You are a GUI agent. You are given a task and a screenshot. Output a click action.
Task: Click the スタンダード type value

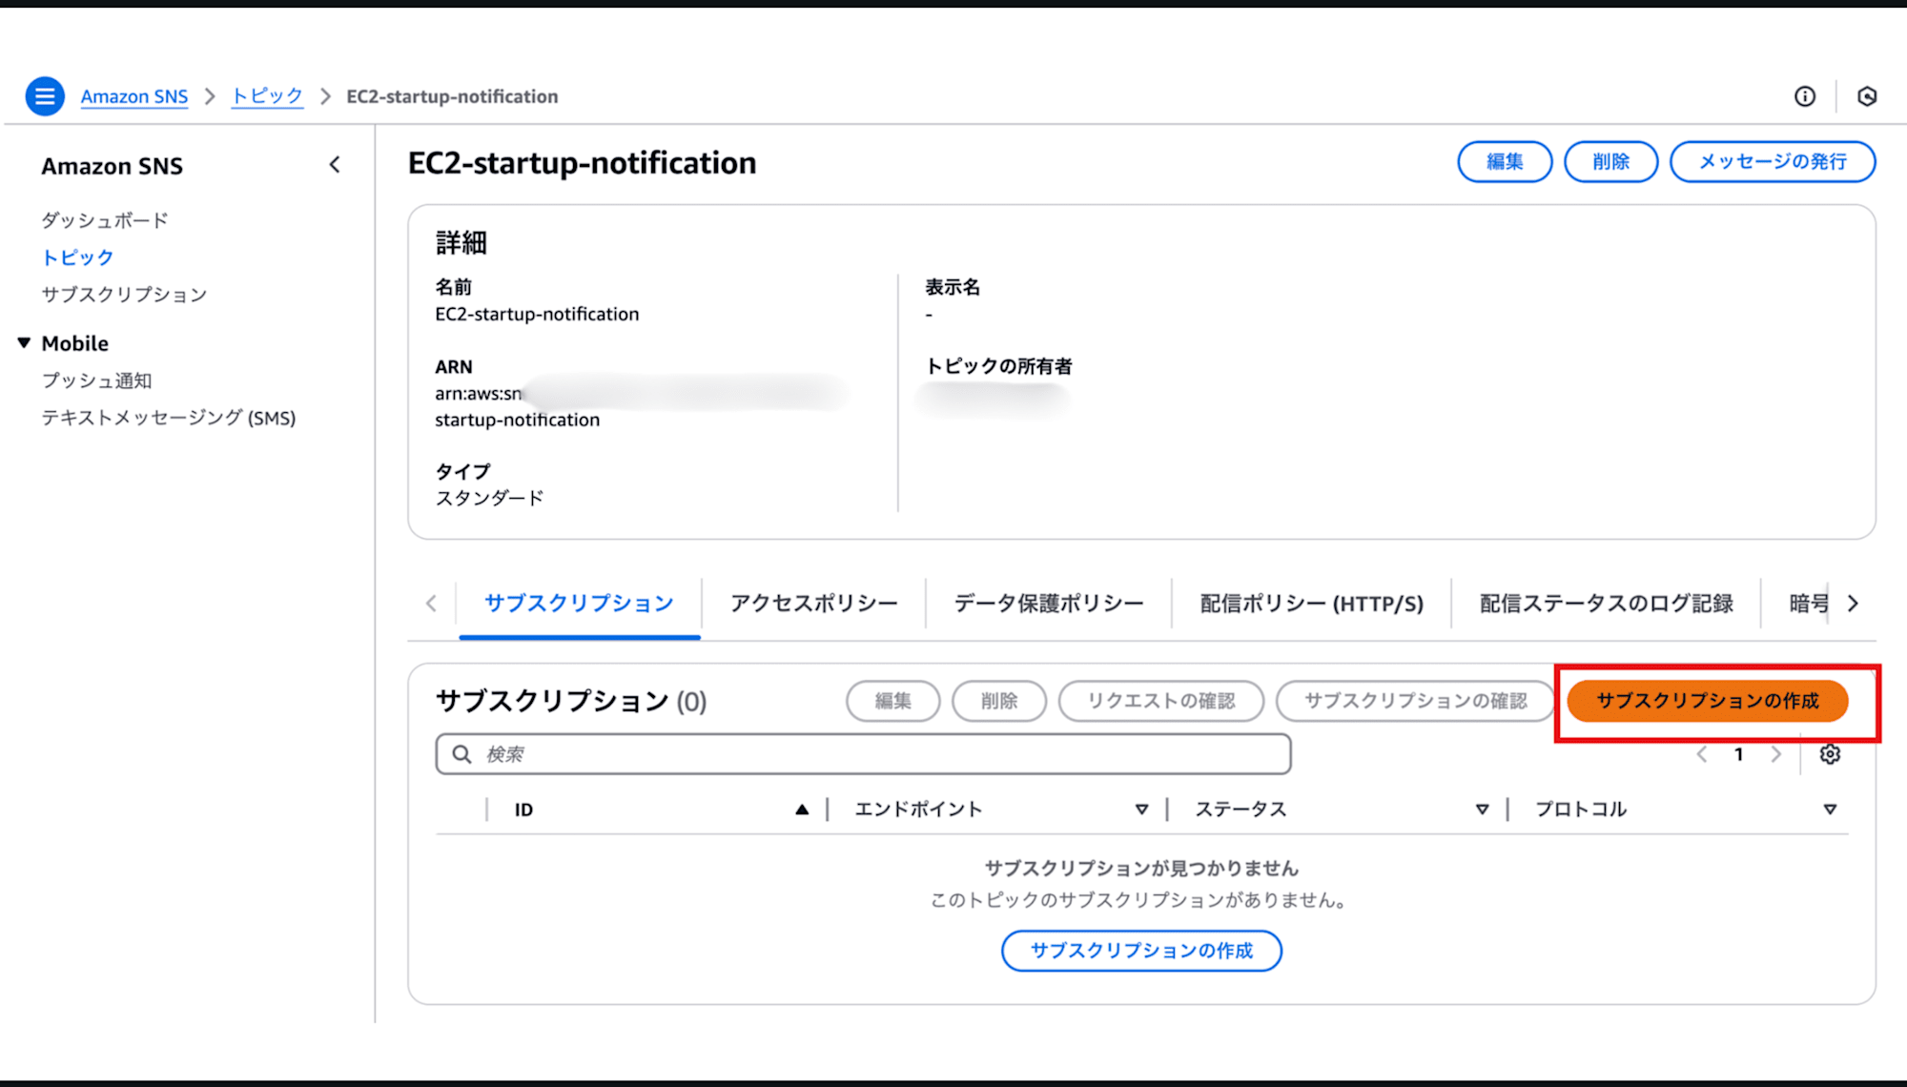point(489,498)
